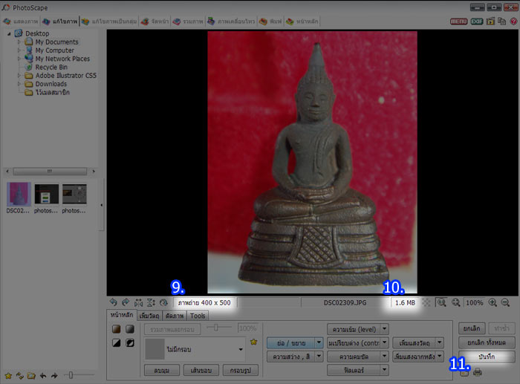
Task: Click the print icon below the save button
Action: 478,371
